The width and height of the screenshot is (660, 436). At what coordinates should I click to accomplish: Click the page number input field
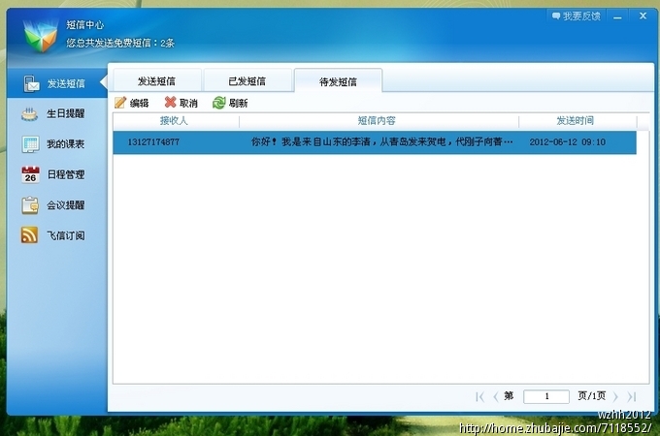[546, 396]
